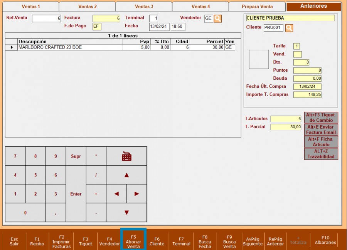The width and height of the screenshot is (347, 250).
Task: Click the Vendedor search magnifier icon
Action: click(218, 18)
